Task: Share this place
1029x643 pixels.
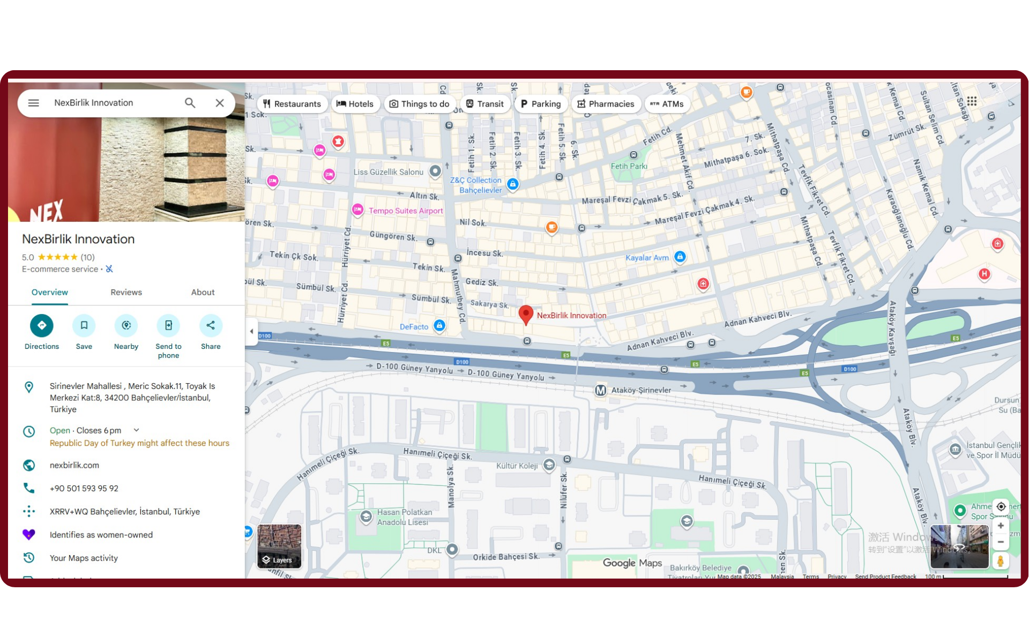Action: pos(211,326)
